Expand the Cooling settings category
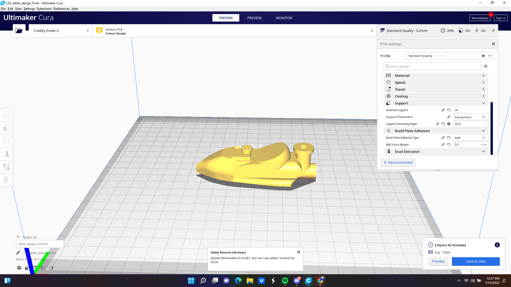Screen dimensions: 511x287 coord(436,96)
